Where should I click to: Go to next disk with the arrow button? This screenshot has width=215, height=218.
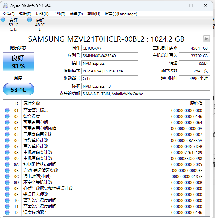pos(206,39)
